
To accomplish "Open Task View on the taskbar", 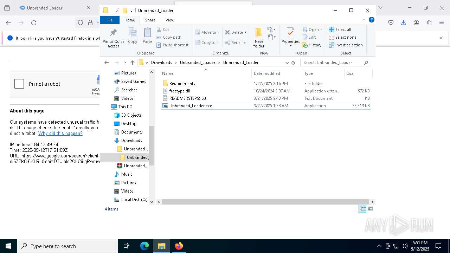I will (127, 246).
